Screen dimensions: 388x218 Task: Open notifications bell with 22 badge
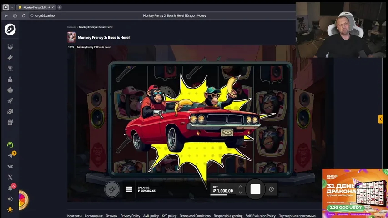pyautogui.click(x=10, y=188)
